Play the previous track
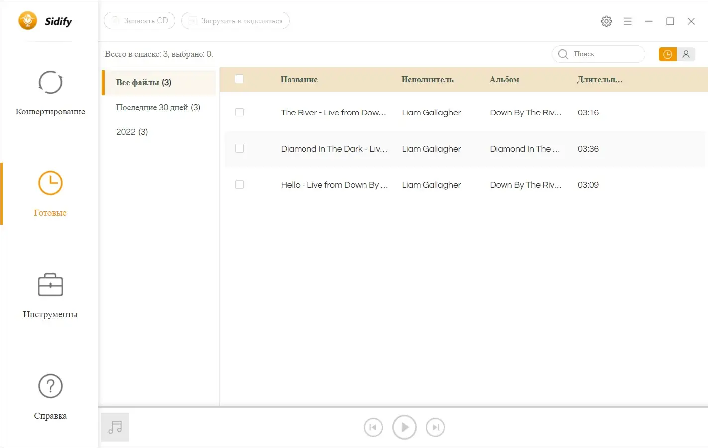This screenshot has height=448, width=708. click(x=373, y=427)
